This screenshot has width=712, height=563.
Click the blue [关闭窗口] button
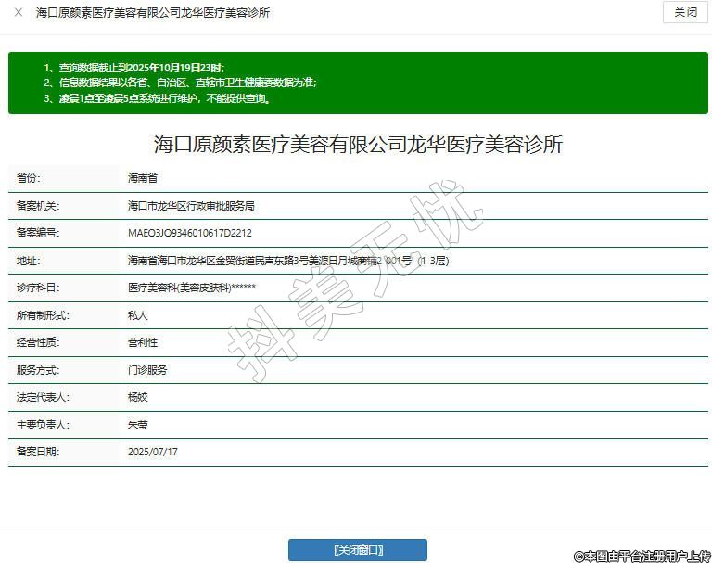pos(357,550)
